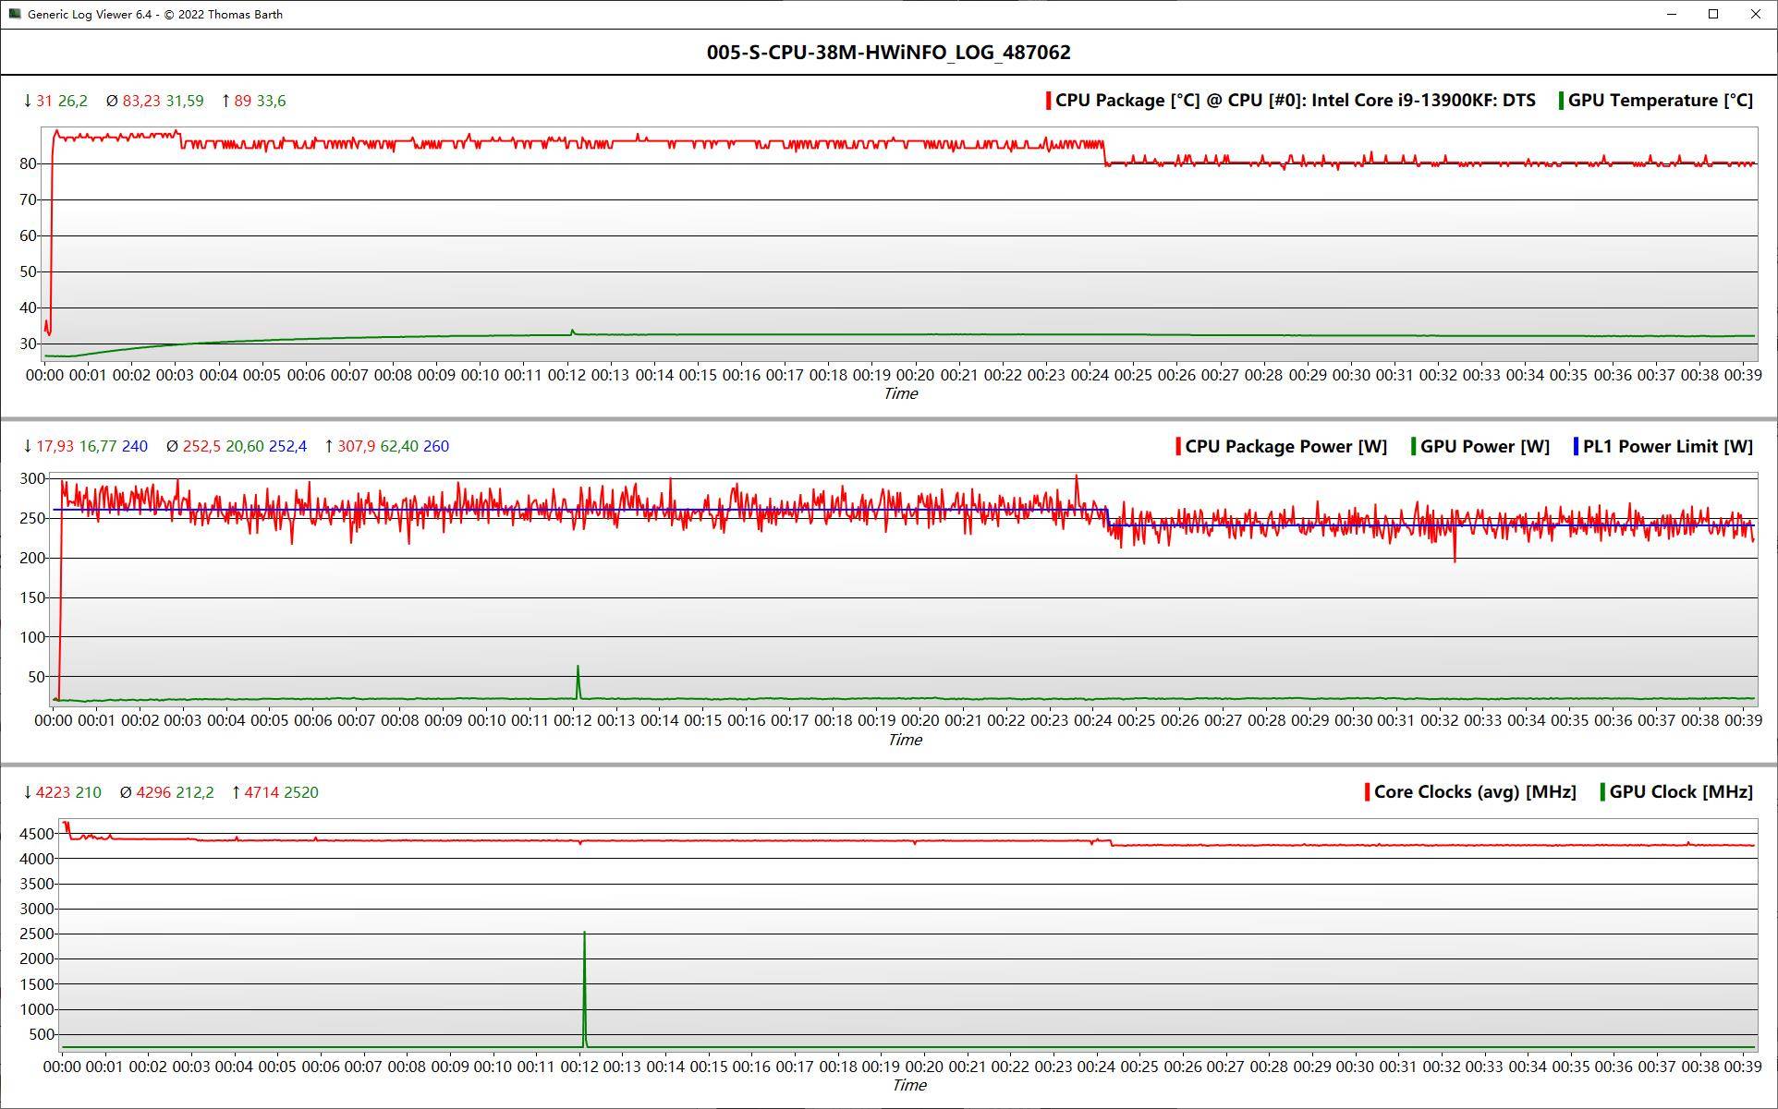This screenshot has width=1778, height=1109.
Task: Click the CPU Package Power legend label
Action: tap(1285, 446)
